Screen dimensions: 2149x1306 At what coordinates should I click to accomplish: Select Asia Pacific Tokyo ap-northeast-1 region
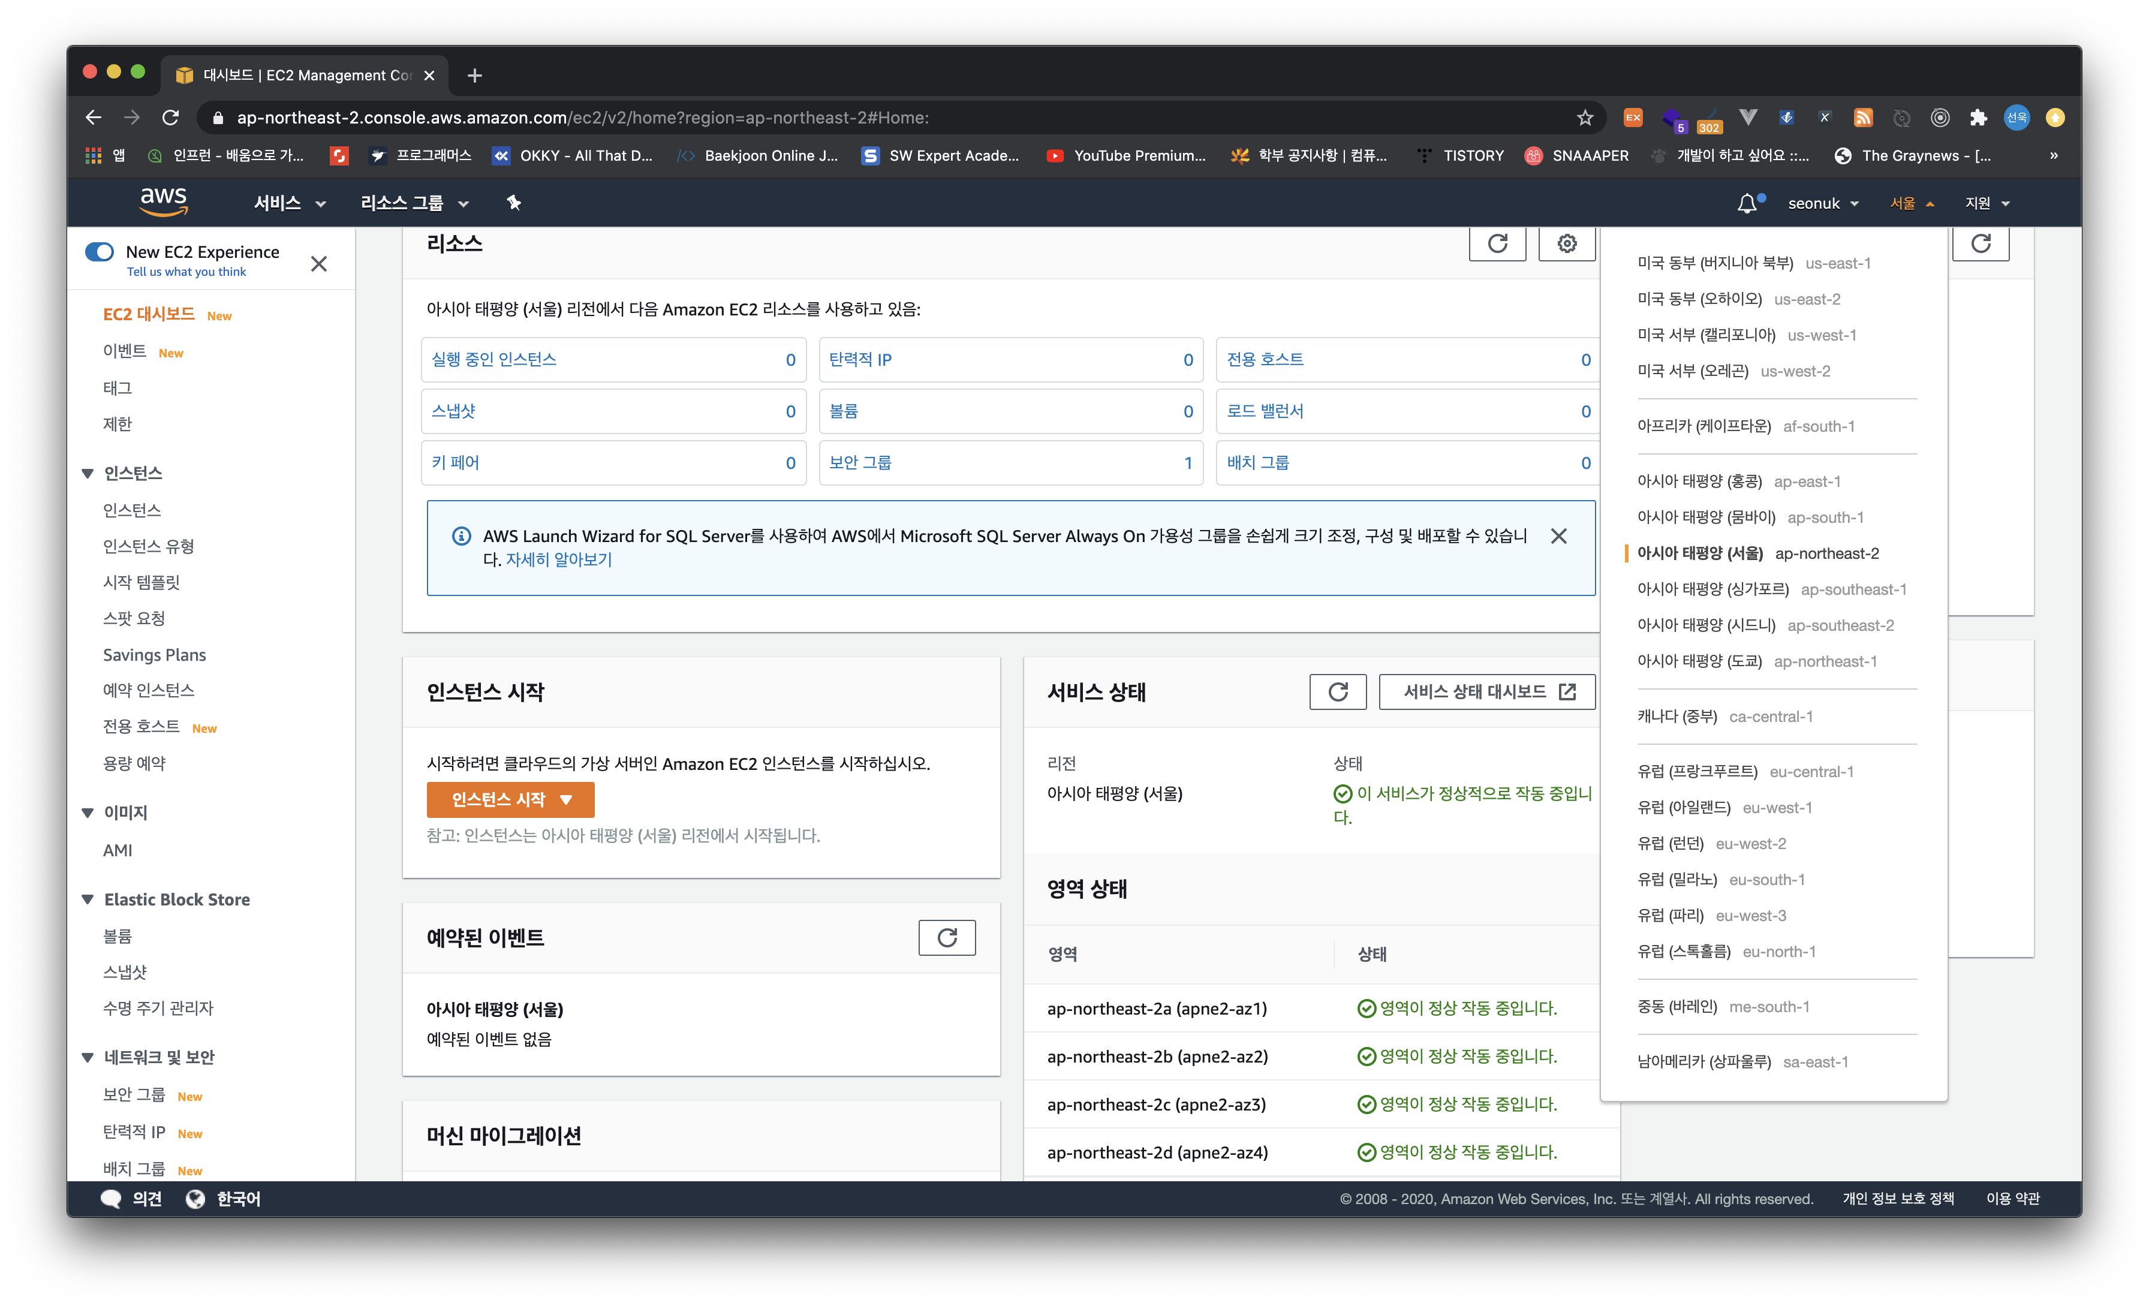tap(1756, 661)
